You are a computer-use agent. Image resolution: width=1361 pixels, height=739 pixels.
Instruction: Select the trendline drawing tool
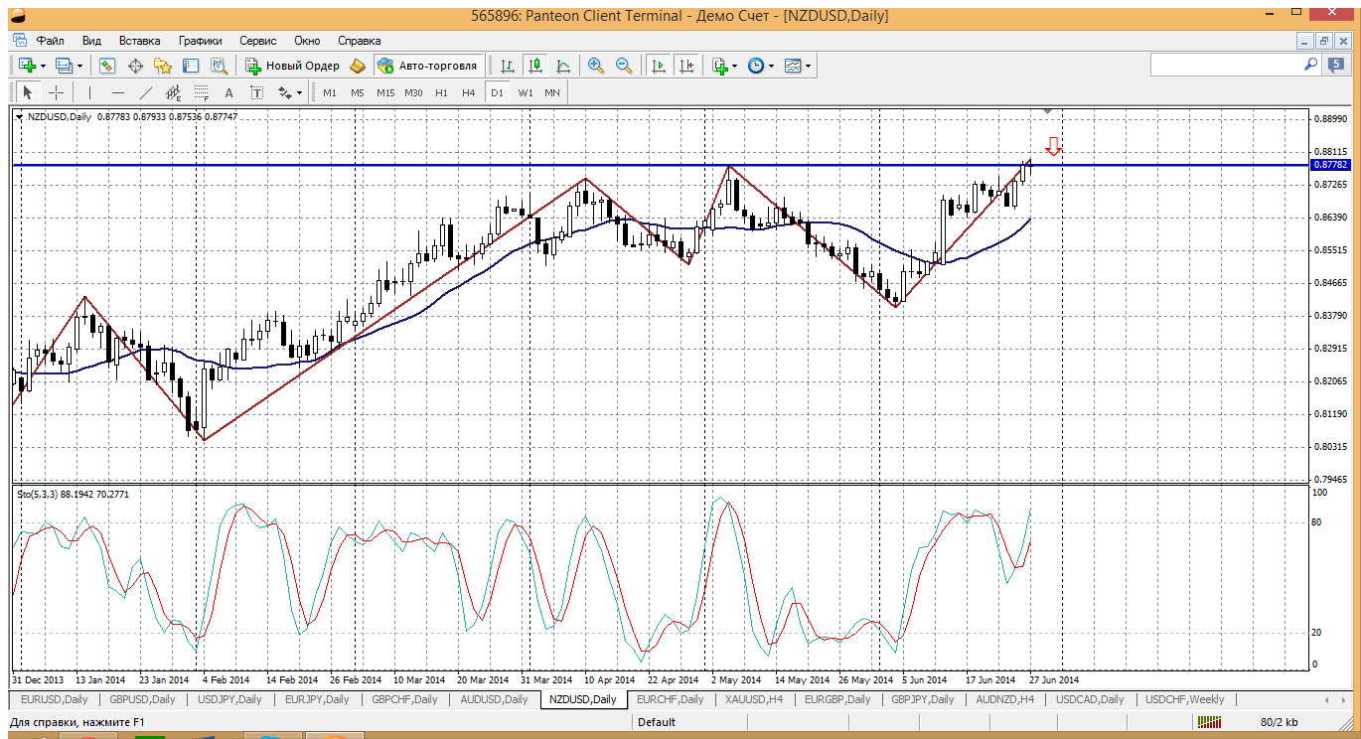(x=146, y=92)
